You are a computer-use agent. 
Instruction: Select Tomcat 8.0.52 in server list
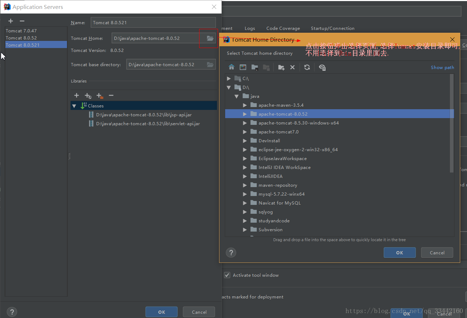[x=36, y=38]
